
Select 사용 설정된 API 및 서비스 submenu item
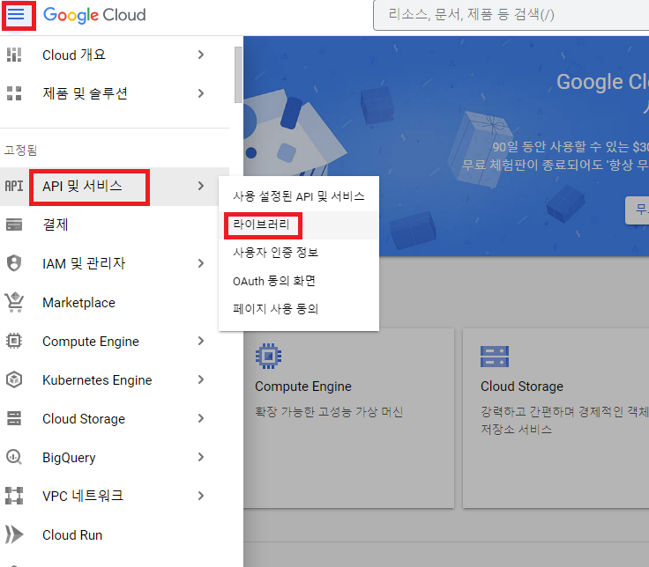tap(298, 195)
